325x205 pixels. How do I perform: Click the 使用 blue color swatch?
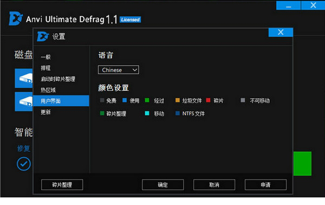point(125,100)
